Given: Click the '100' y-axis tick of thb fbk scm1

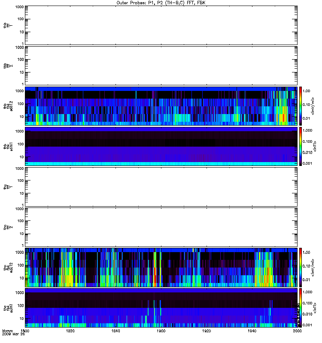Looking at the screenshot, I should (x=21, y=144).
